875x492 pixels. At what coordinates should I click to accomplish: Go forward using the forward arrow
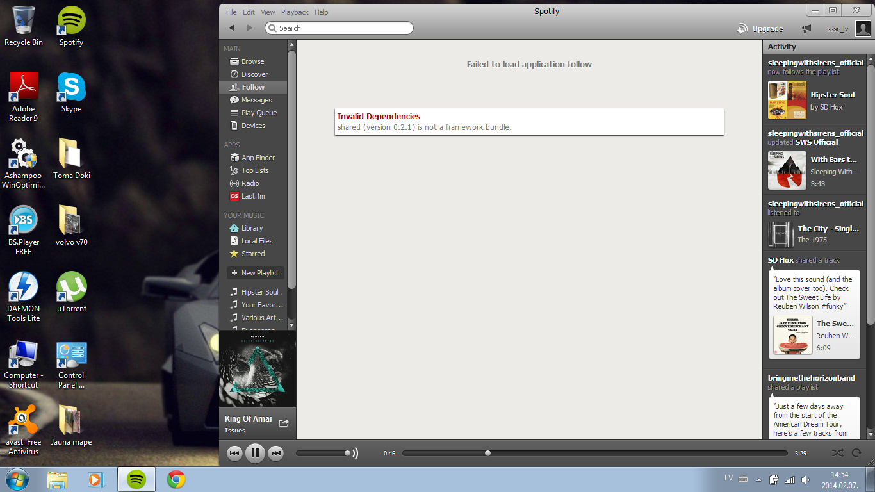tap(250, 28)
